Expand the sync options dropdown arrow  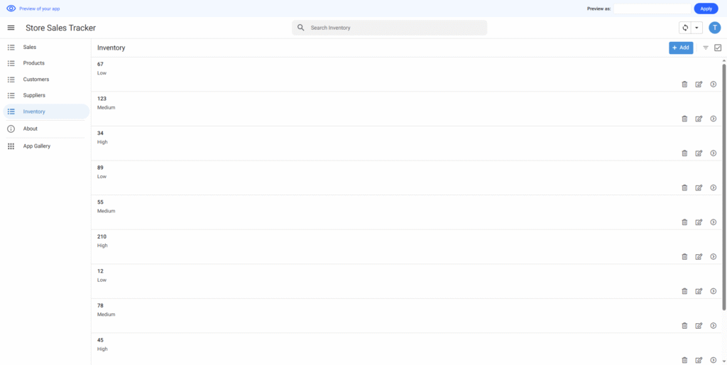pos(696,28)
